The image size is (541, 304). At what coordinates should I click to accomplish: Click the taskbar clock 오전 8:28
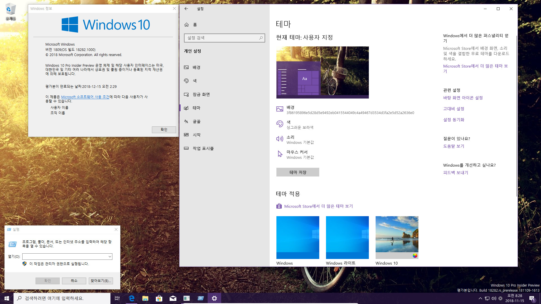tap(515, 298)
